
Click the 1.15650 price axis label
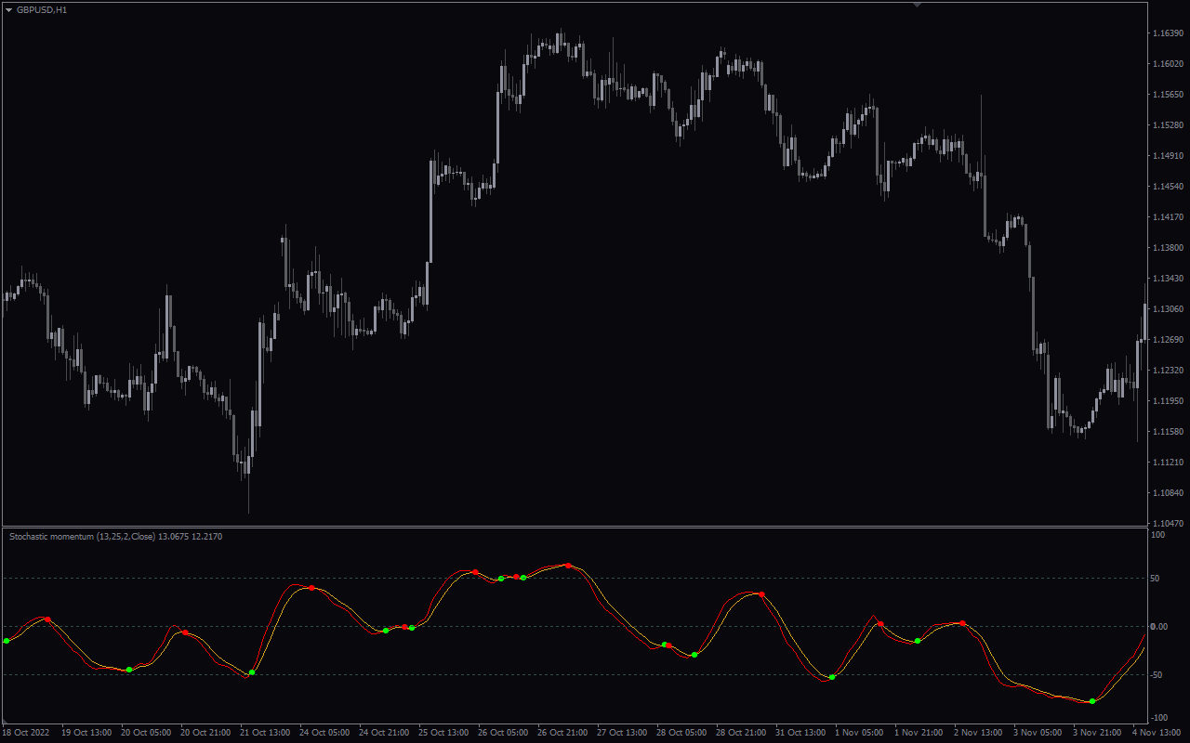click(x=1167, y=95)
